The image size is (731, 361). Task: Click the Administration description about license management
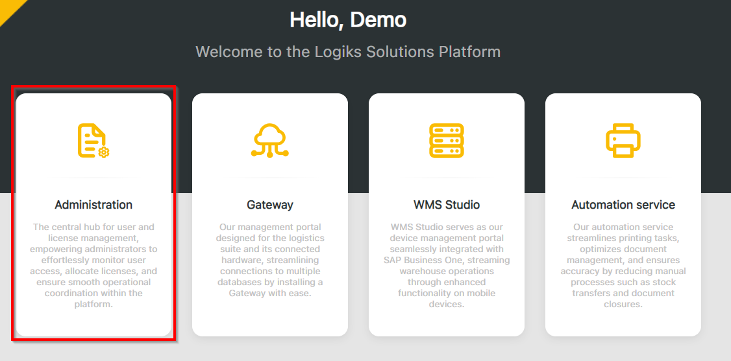(93, 266)
